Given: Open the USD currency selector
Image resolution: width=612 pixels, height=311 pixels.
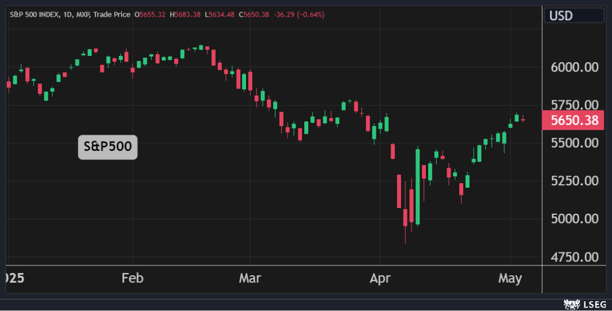Looking at the screenshot, I should pyautogui.click(x=561, y=16).
